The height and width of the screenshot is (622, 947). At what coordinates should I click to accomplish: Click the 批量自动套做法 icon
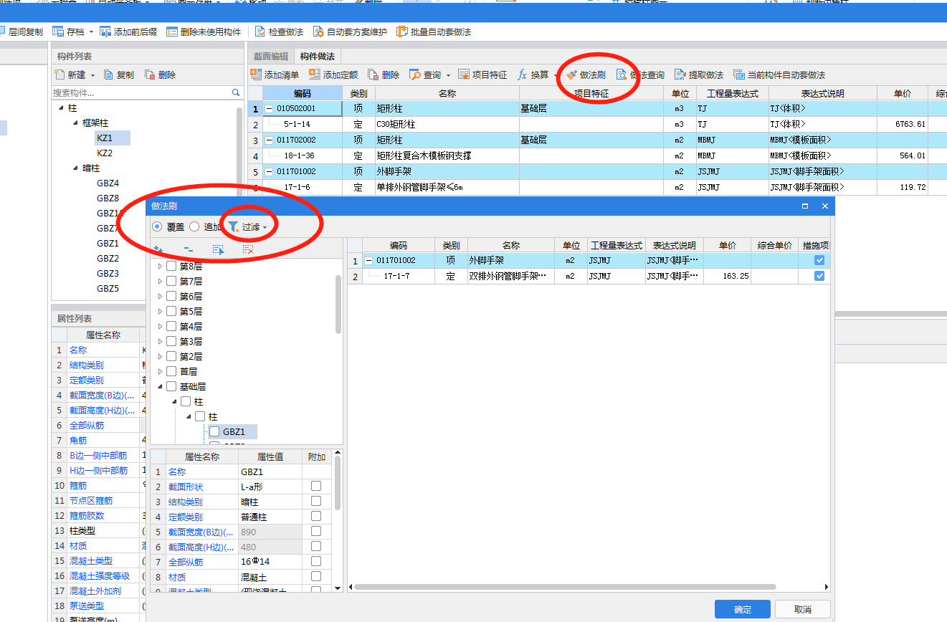tap(401, 32)
